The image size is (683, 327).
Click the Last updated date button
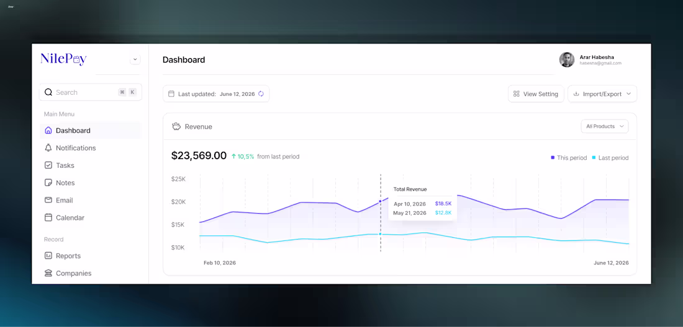point(216,94)
